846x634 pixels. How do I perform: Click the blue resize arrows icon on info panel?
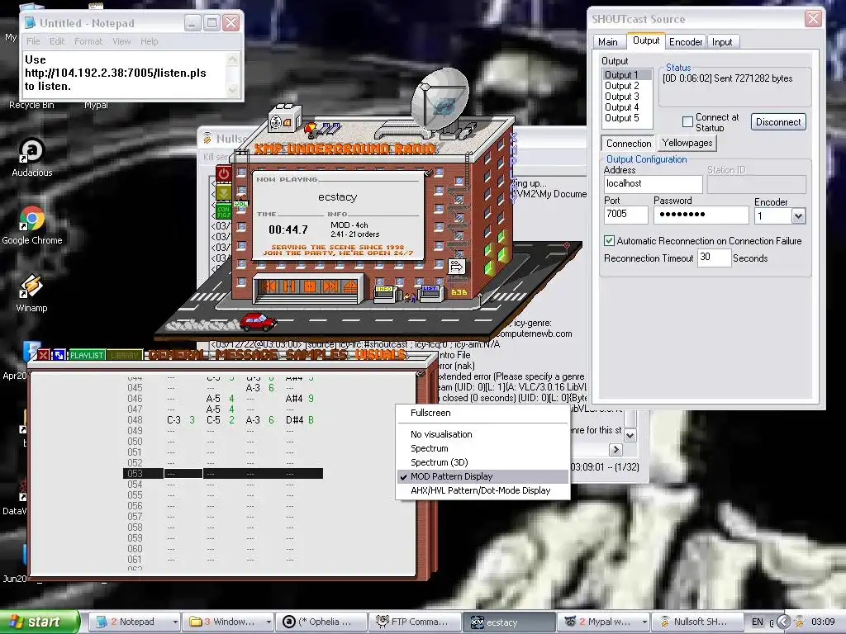[x=59, y=355]
